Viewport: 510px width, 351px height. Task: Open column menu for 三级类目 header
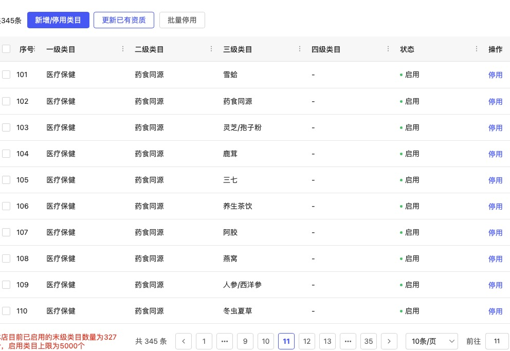(x=300, y=49)
